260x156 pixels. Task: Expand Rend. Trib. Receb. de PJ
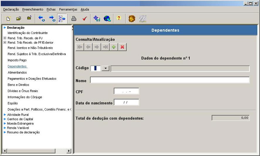[5, 38]
